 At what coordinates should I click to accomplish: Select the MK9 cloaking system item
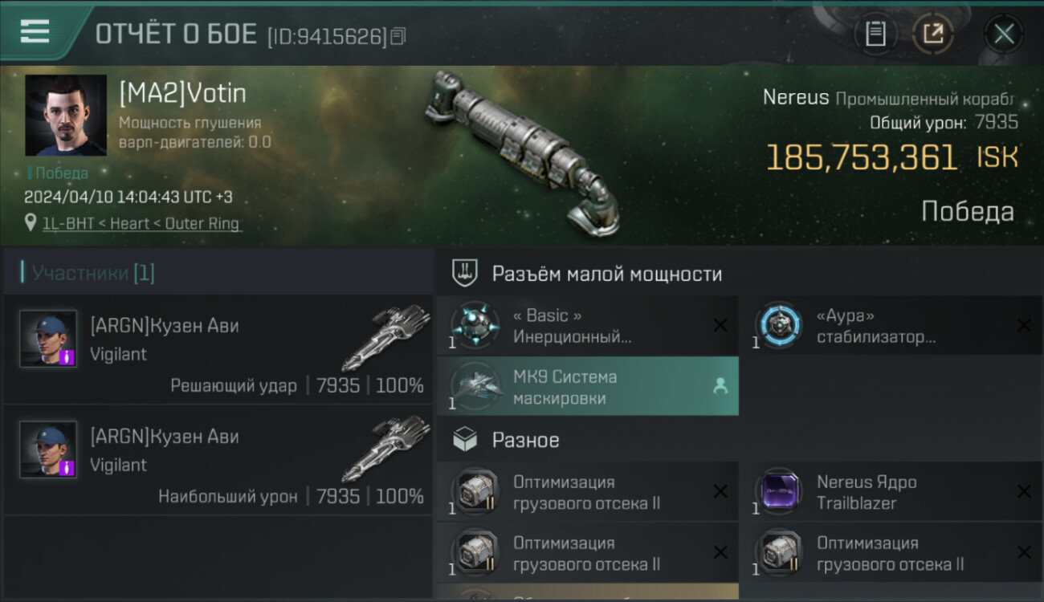tap(588, 387)
